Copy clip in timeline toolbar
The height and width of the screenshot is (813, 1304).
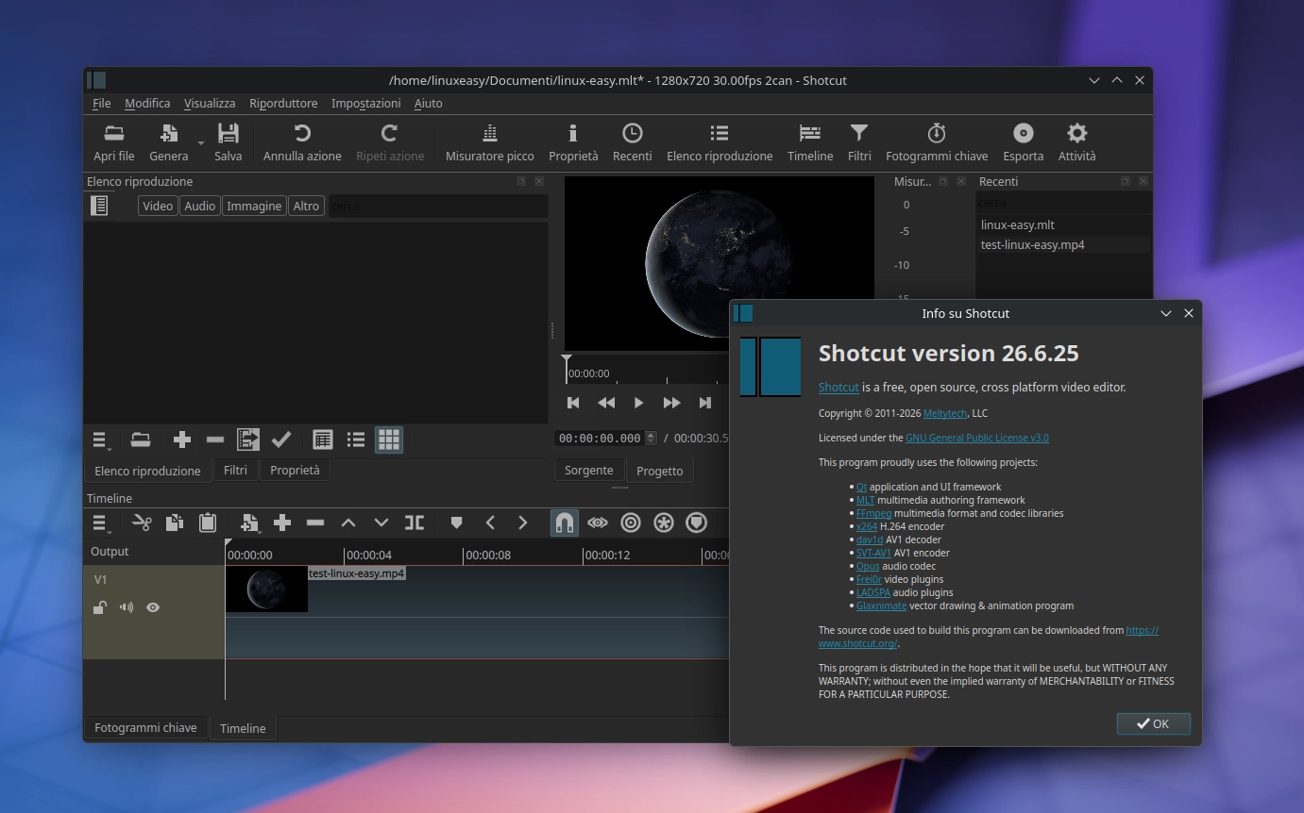175,523
